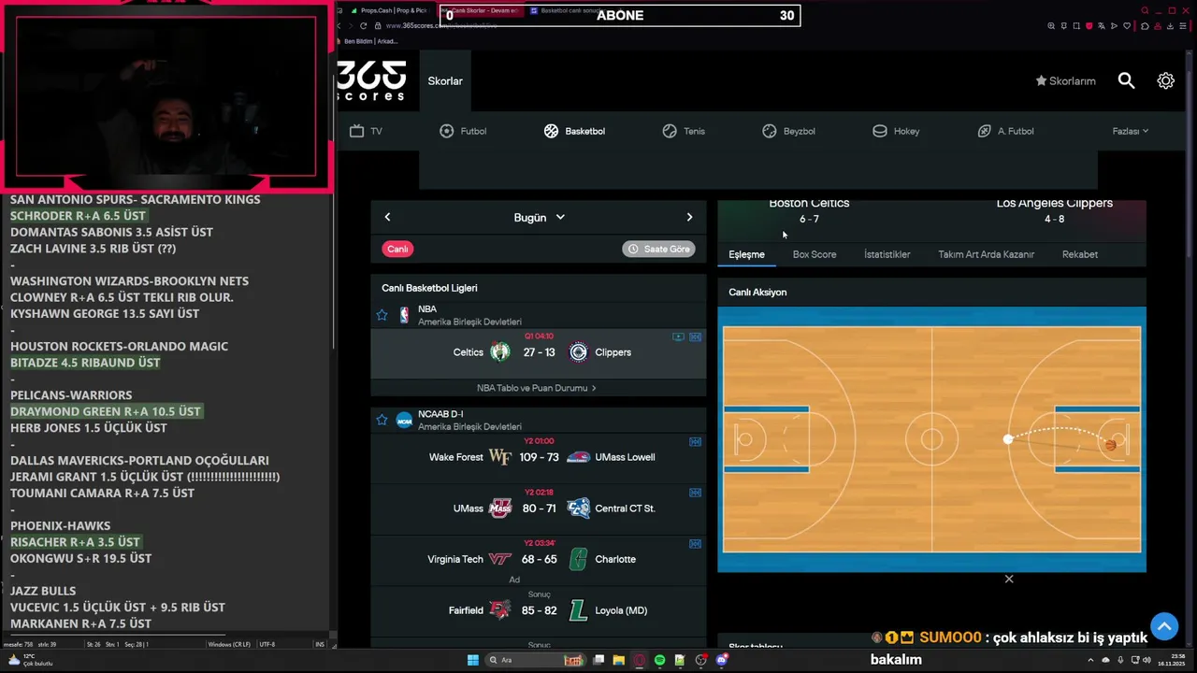Viewport: 1197px width, 673px height.
Task: Click the Skorlarım star icon
Action: point(1041,80)
